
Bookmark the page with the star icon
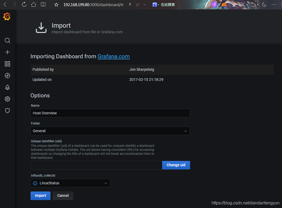click(56, 5)
